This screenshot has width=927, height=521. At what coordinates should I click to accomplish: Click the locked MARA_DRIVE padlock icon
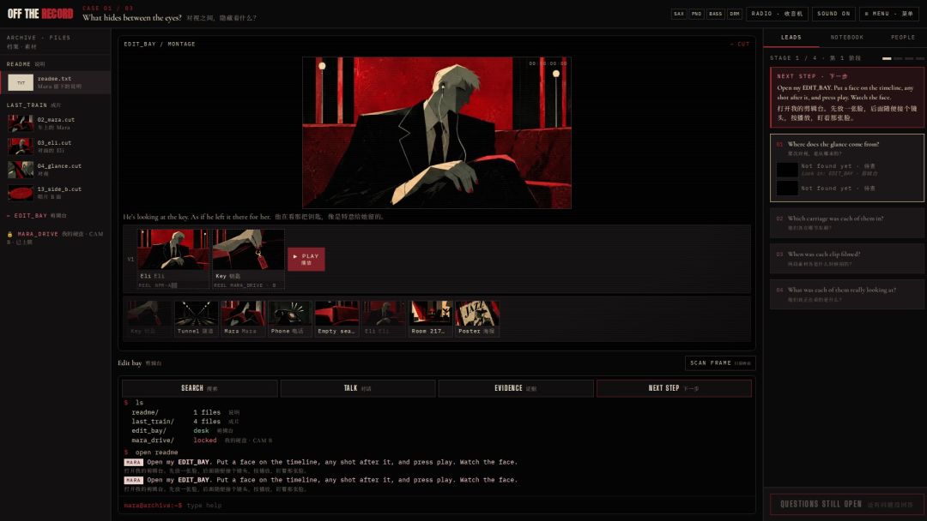click(x=10, y=234)
